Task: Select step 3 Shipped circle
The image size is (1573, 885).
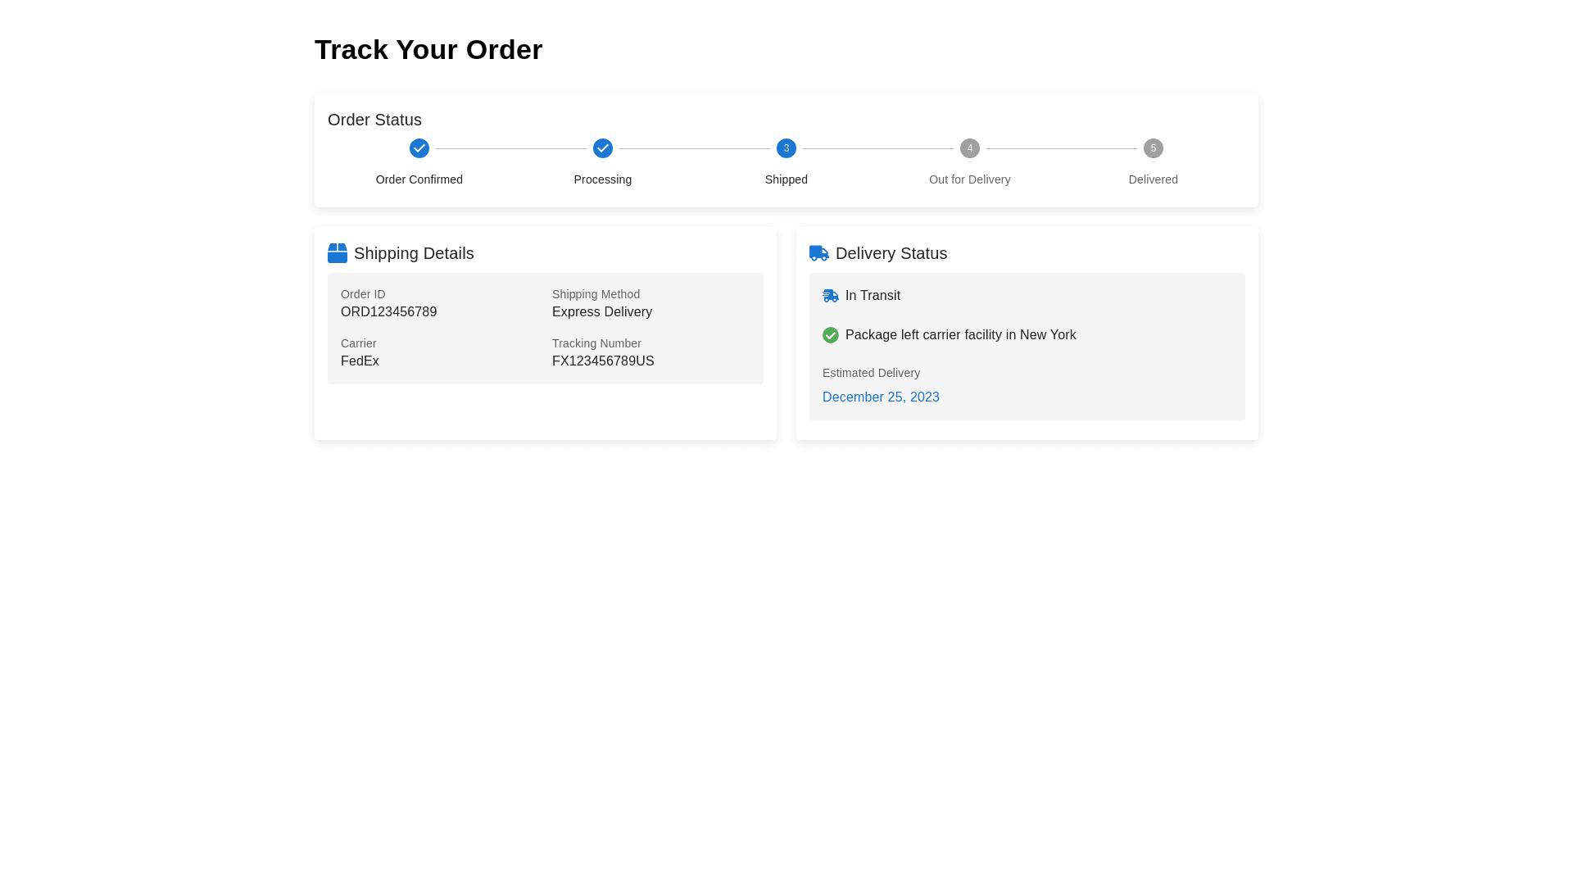Action: coord(786,148)
